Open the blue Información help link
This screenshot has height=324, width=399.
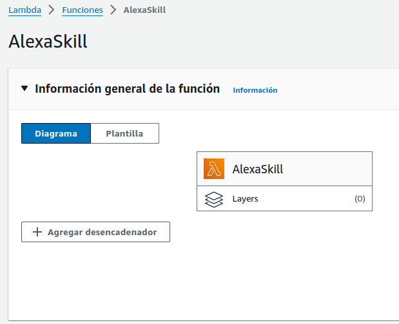click(255, 90)
